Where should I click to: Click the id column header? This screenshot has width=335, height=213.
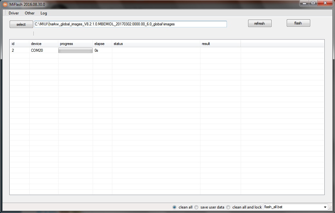tap(19, 44)
